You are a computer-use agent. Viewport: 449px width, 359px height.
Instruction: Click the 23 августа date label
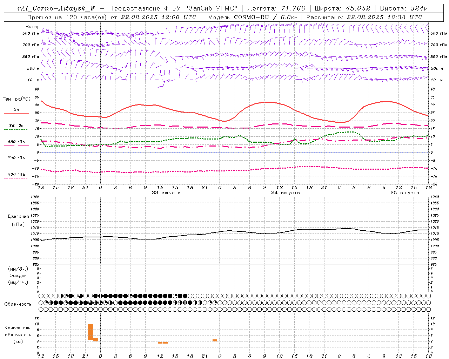166,193
